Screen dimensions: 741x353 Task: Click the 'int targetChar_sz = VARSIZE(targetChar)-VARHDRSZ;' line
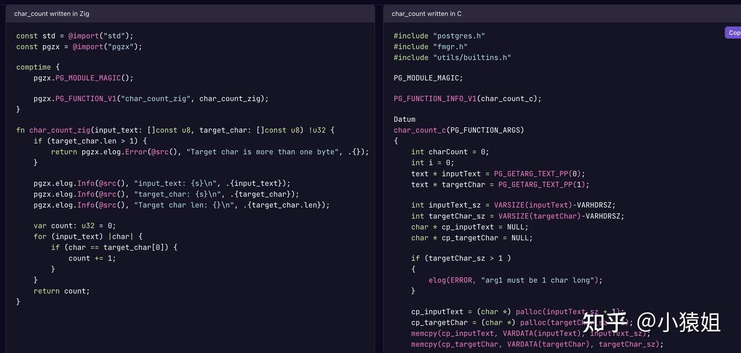point(518,216)
